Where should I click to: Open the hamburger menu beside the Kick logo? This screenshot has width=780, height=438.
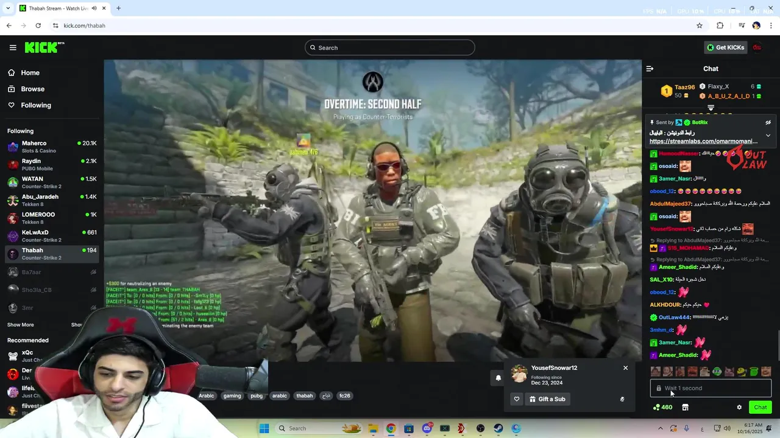tap(13, 47)
